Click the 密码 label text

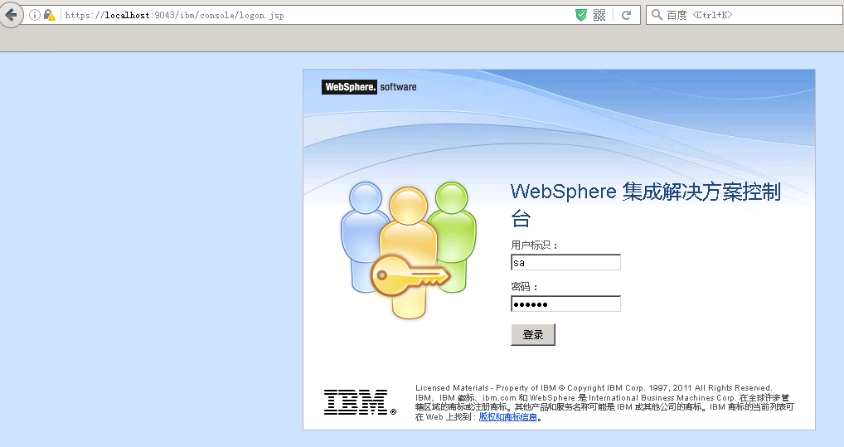pyautogui.click(x=524, y=287)
